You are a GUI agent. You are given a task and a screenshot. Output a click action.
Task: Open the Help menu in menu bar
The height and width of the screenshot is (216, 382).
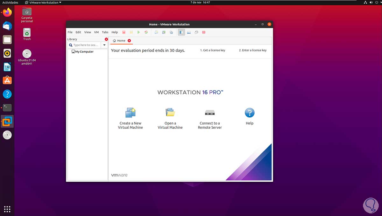point(115,32)
